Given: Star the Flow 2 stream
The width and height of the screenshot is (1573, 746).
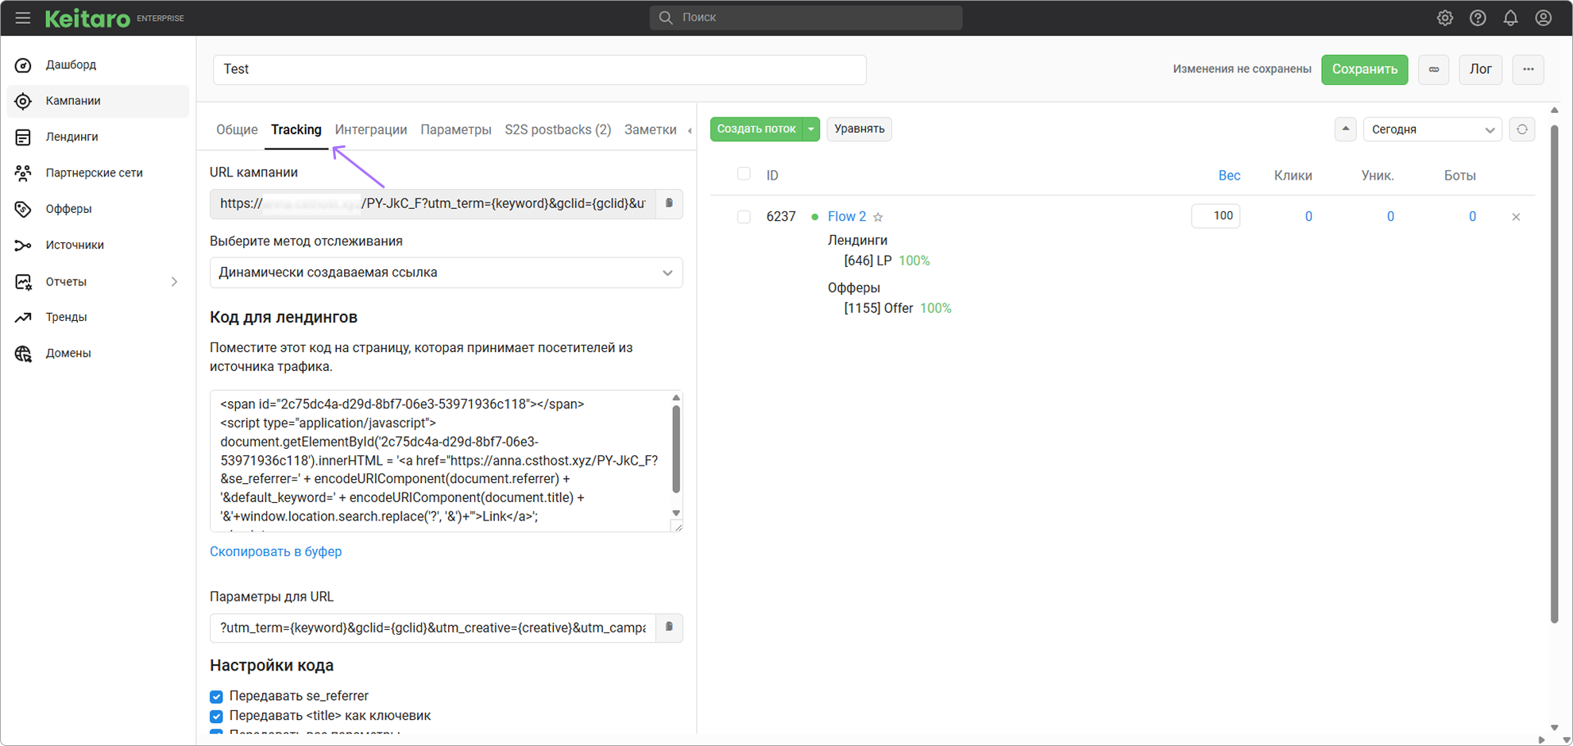Looking at the screenshot, I should pyautogui.click(x=878, y=217).
